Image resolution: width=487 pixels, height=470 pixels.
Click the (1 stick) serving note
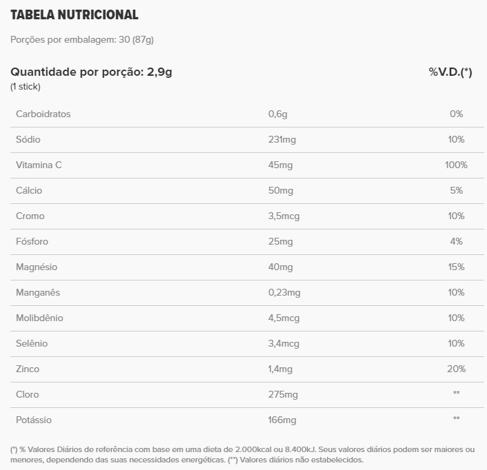tap(26, 87)
